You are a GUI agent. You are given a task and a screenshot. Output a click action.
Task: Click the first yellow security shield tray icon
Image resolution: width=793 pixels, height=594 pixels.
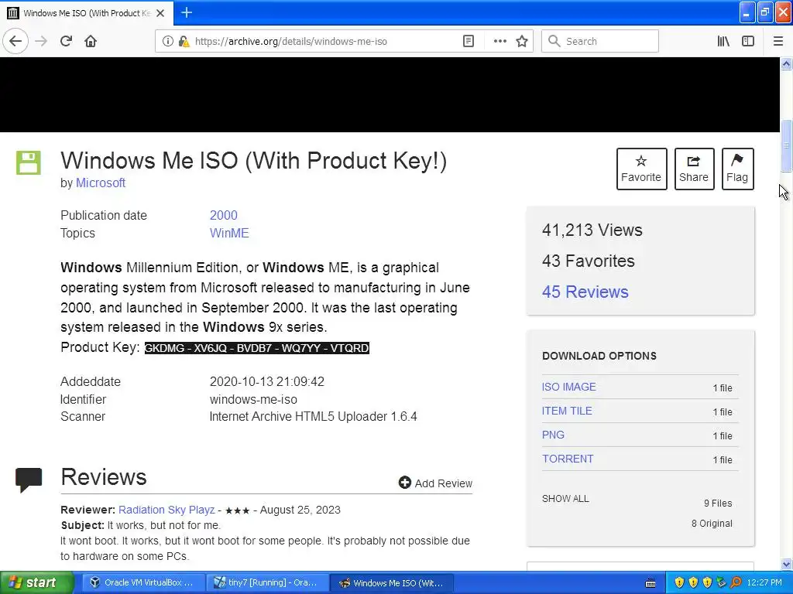click(x=679, y=582)
